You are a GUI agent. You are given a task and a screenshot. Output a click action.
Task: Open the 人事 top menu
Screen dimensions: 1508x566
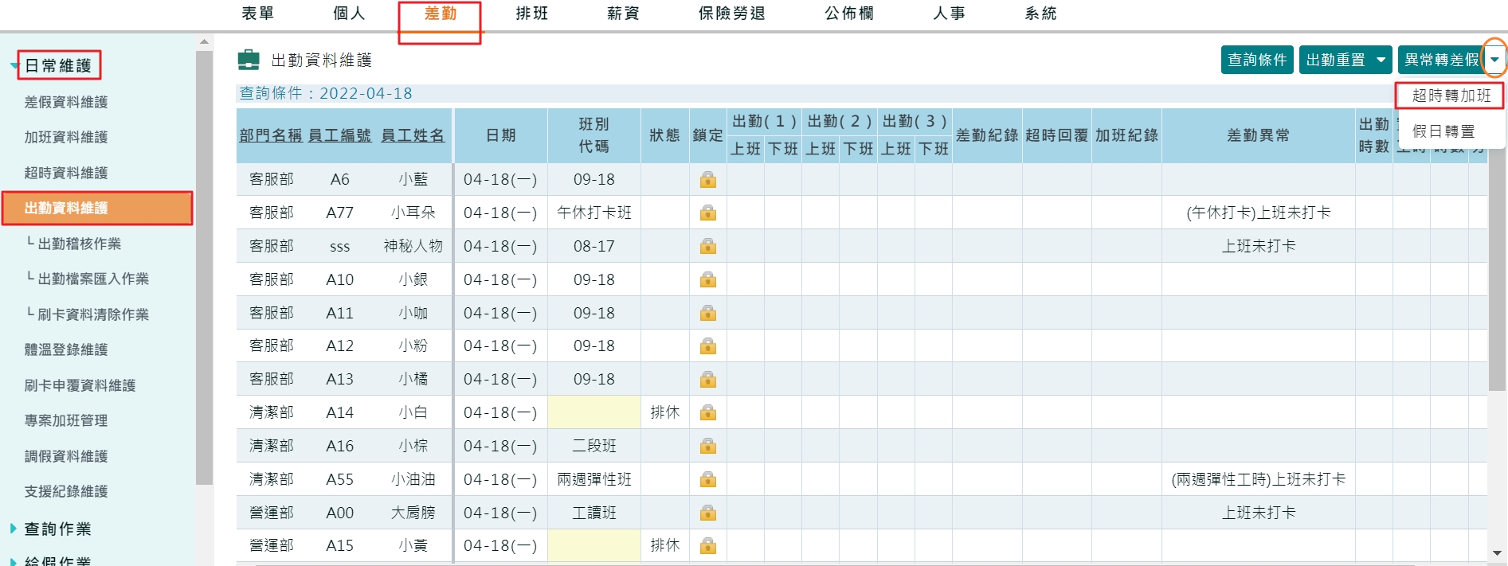coord(949,14)
